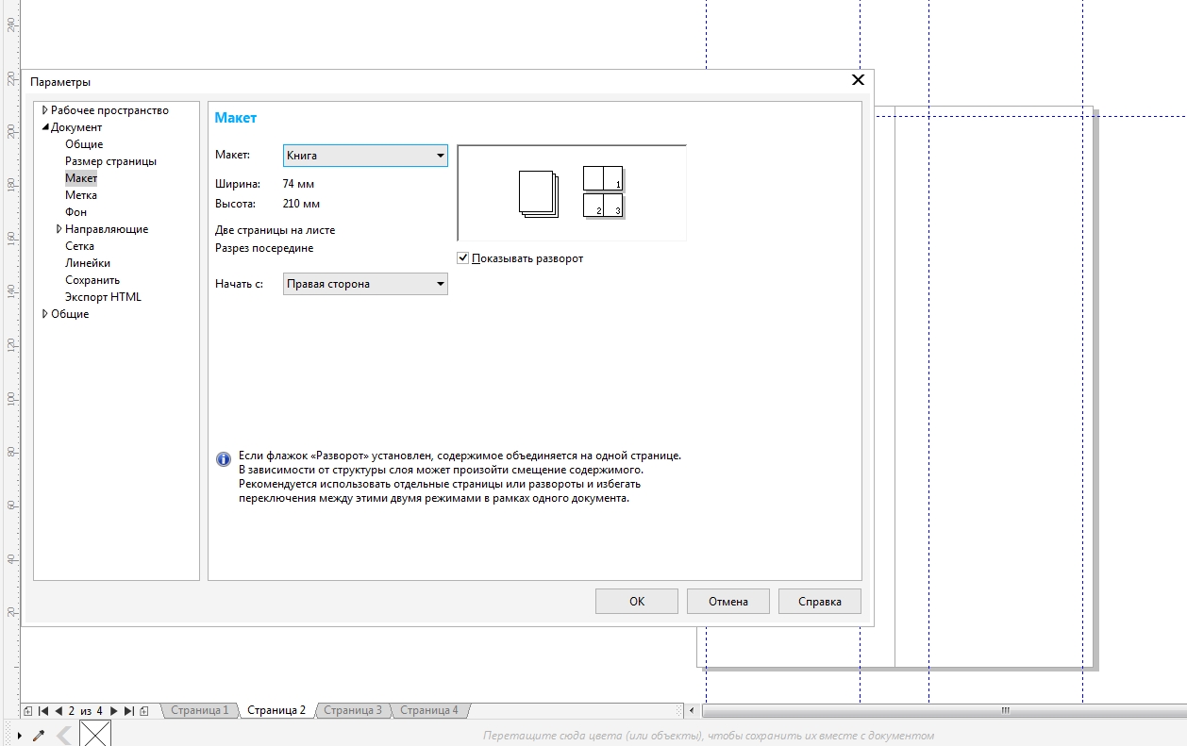Image resolution: width=1187 pixels, height=746 pixels.
Task: Select Линейки in the tree
Action: tap(88, 263)
